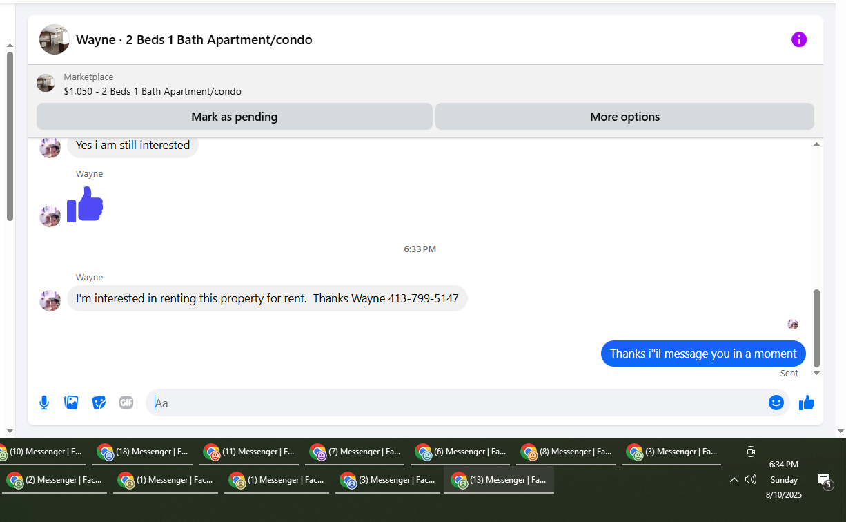Choose a sticker icon
The image size is (846, 522).
click(x=99, y=403)
